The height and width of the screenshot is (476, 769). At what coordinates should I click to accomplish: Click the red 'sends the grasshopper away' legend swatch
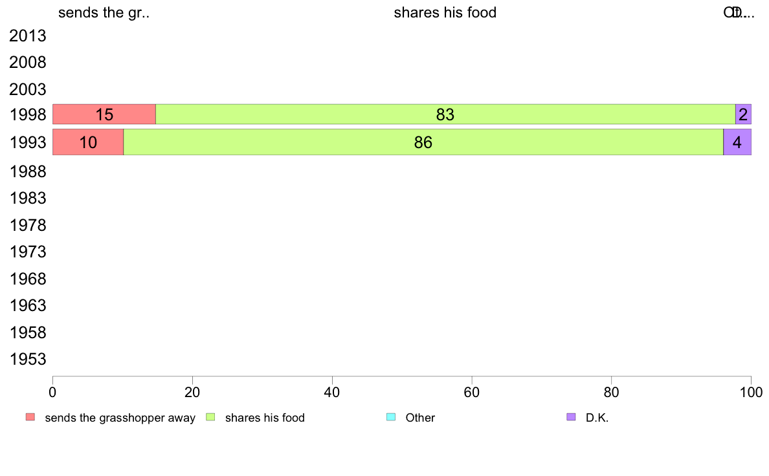click(30, 417)
